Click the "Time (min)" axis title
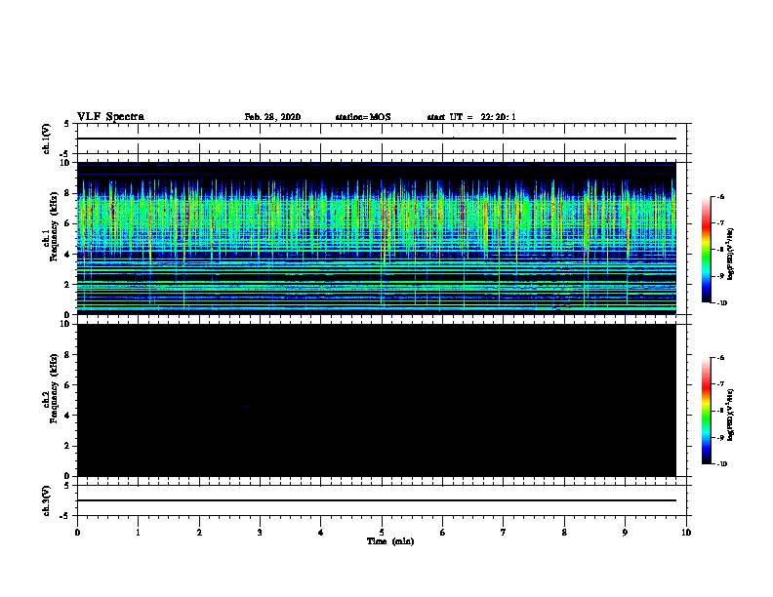Viewport: 773px width, 597px height. (390, 541)
